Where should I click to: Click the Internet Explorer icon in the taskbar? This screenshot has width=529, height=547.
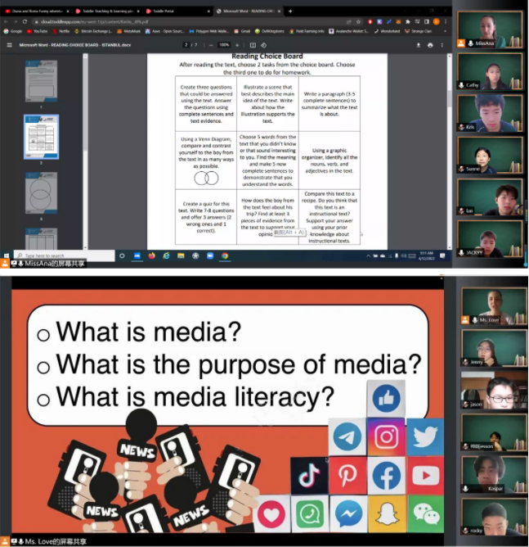click(x=167, y=255)
